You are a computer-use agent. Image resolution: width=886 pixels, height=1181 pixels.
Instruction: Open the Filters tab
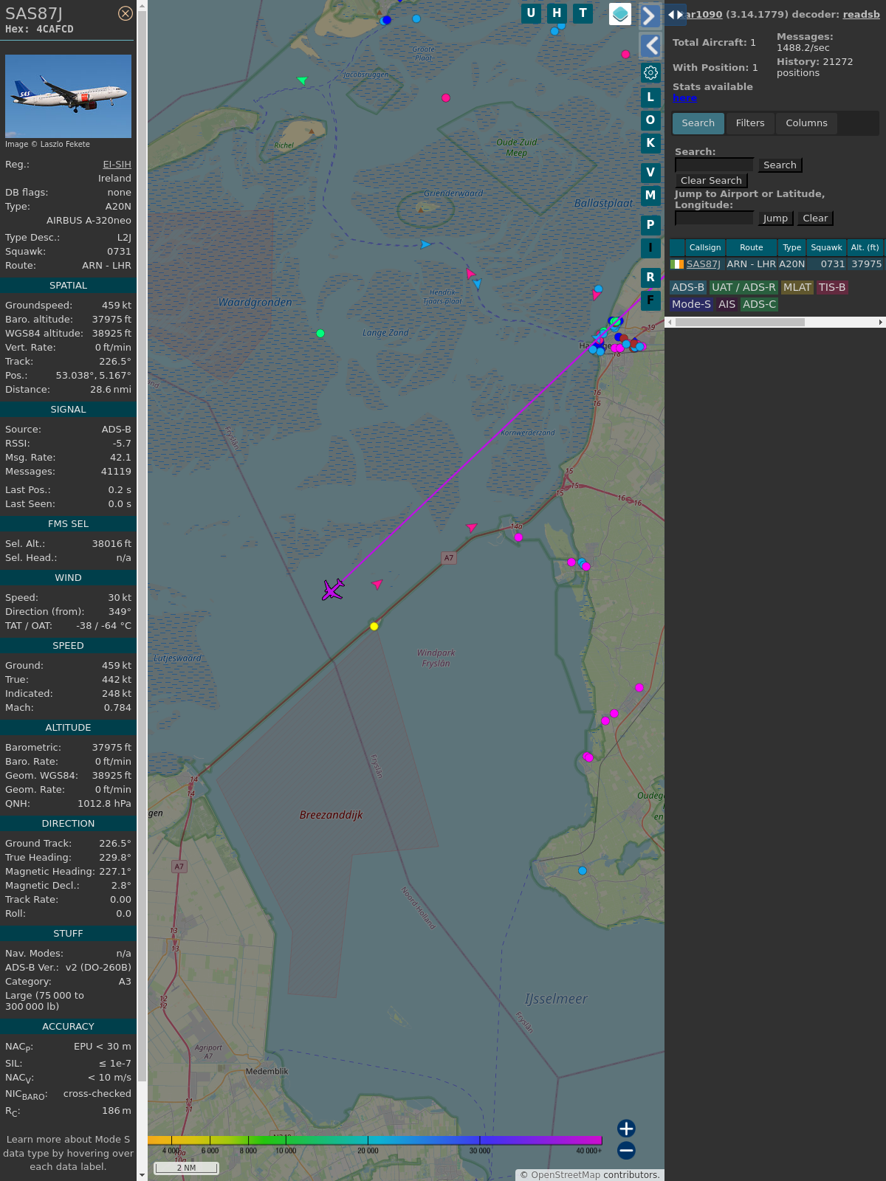click(750, 123)
